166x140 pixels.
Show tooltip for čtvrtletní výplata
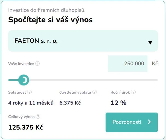point(95,92)
